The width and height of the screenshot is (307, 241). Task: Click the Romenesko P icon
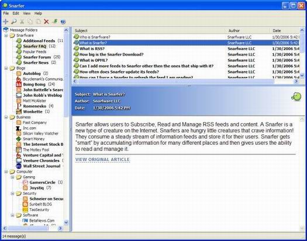coord(19,106)
